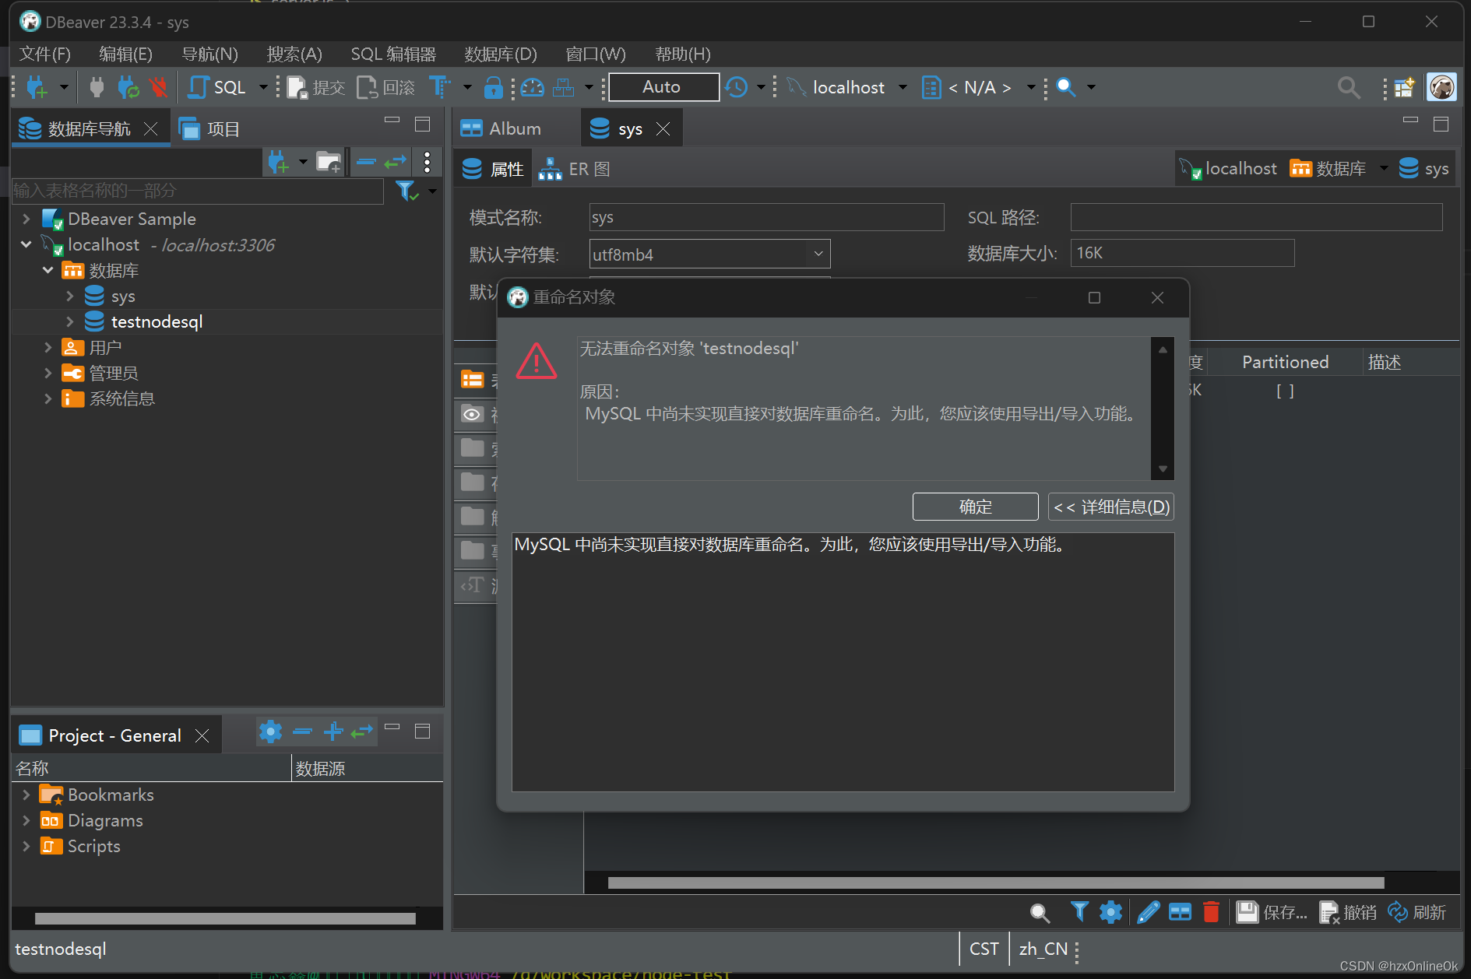Open the localhost active connection selector
Screen dimensions: 1471x979
pos(847,87)
